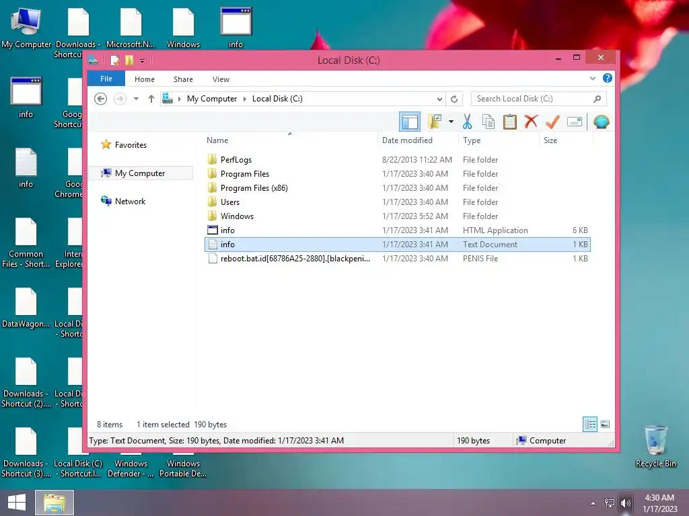The width and height of the screenshot is (689, 516).
Task: Select My Computer in the navigation pane
Action: tap(141, 173)
